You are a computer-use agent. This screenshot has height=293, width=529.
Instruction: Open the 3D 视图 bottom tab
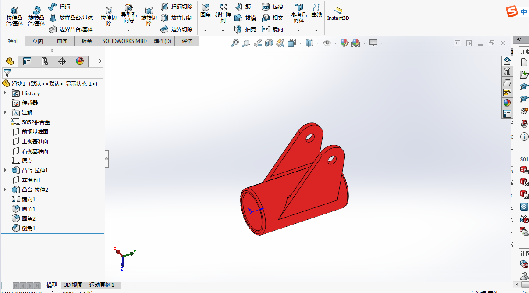click(73, 285)
